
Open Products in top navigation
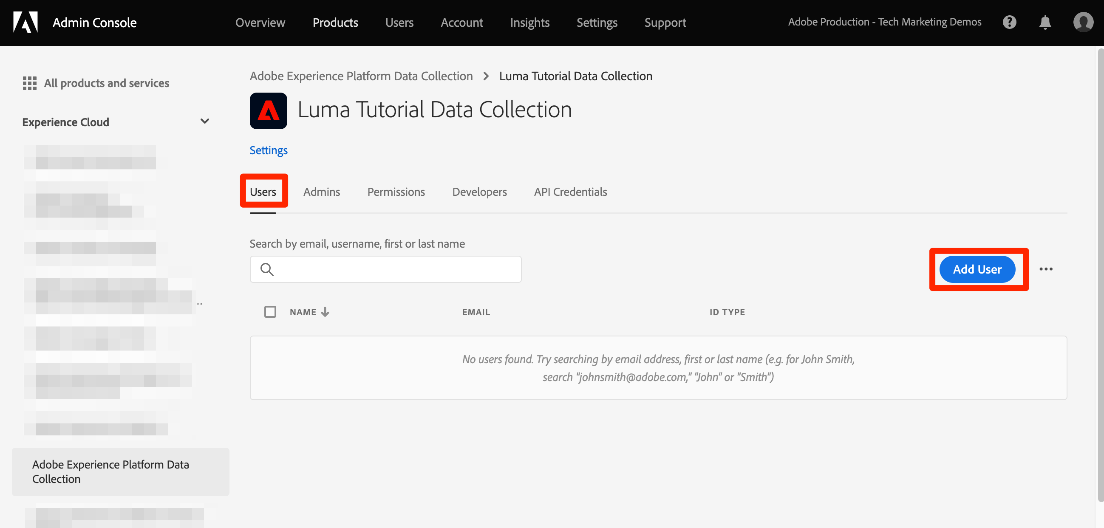tap(335, 22)
